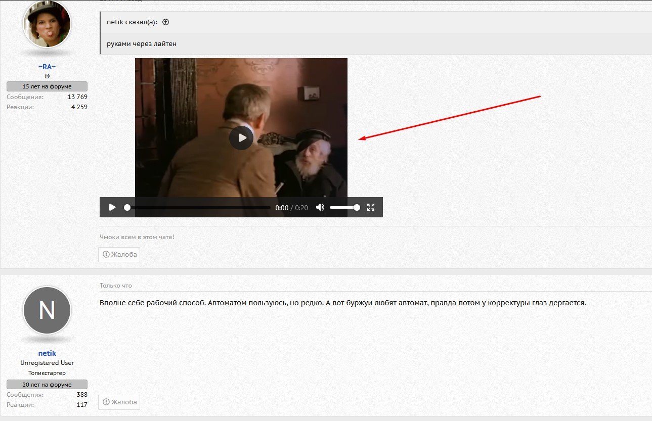Select the "Реакции" label in ~RA~'s profile block
The height and width of the screenshot is (421, 652).
(20, 107)
